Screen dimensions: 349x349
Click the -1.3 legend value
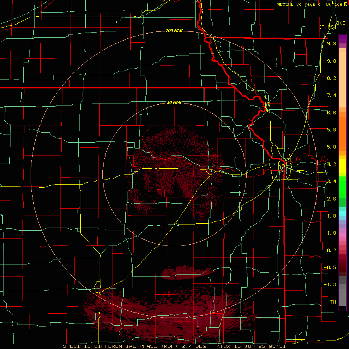click(330, 285)
